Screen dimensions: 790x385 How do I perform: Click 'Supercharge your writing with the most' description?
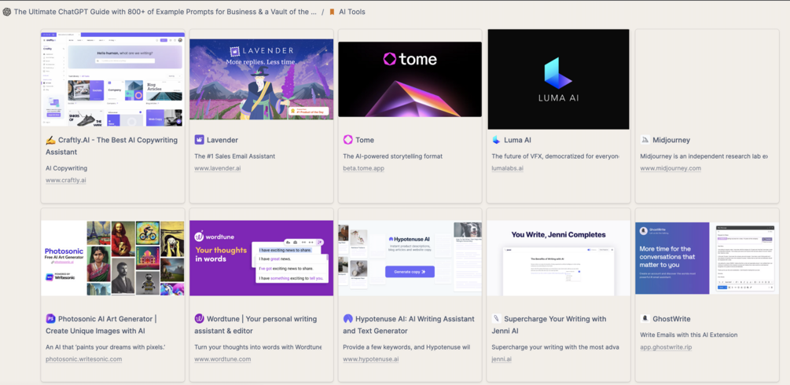(x=555, y=347)
